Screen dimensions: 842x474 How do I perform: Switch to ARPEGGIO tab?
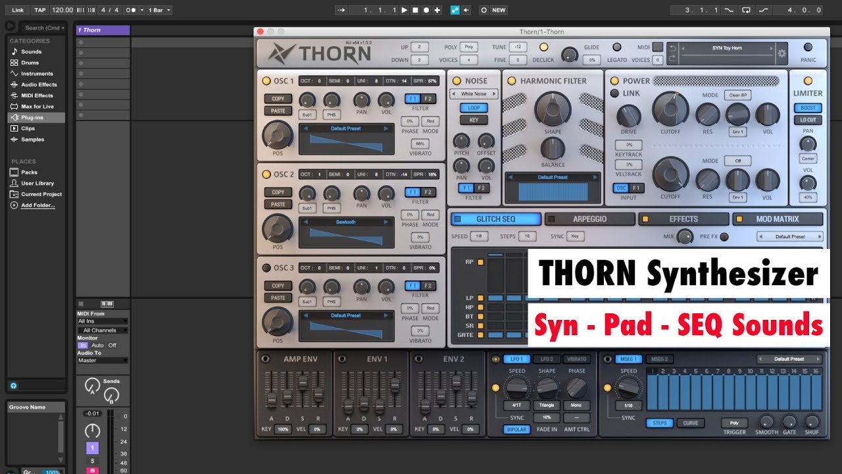[590, 219]
